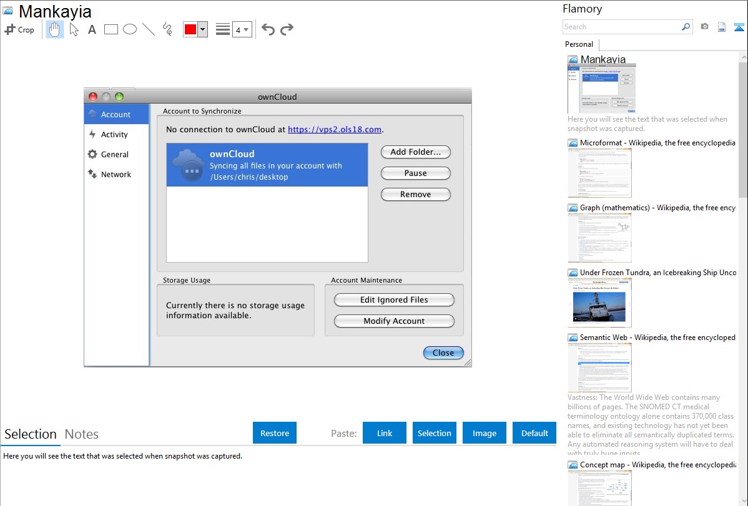Viewport: 748px width, 506px height.
Task: Click Add Folder... in ownCloud
Action: point(415,152)
